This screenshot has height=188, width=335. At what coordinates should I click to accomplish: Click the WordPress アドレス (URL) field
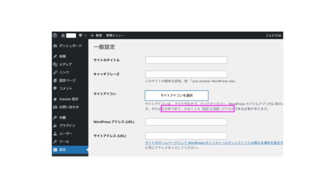(x=186, y=122)
